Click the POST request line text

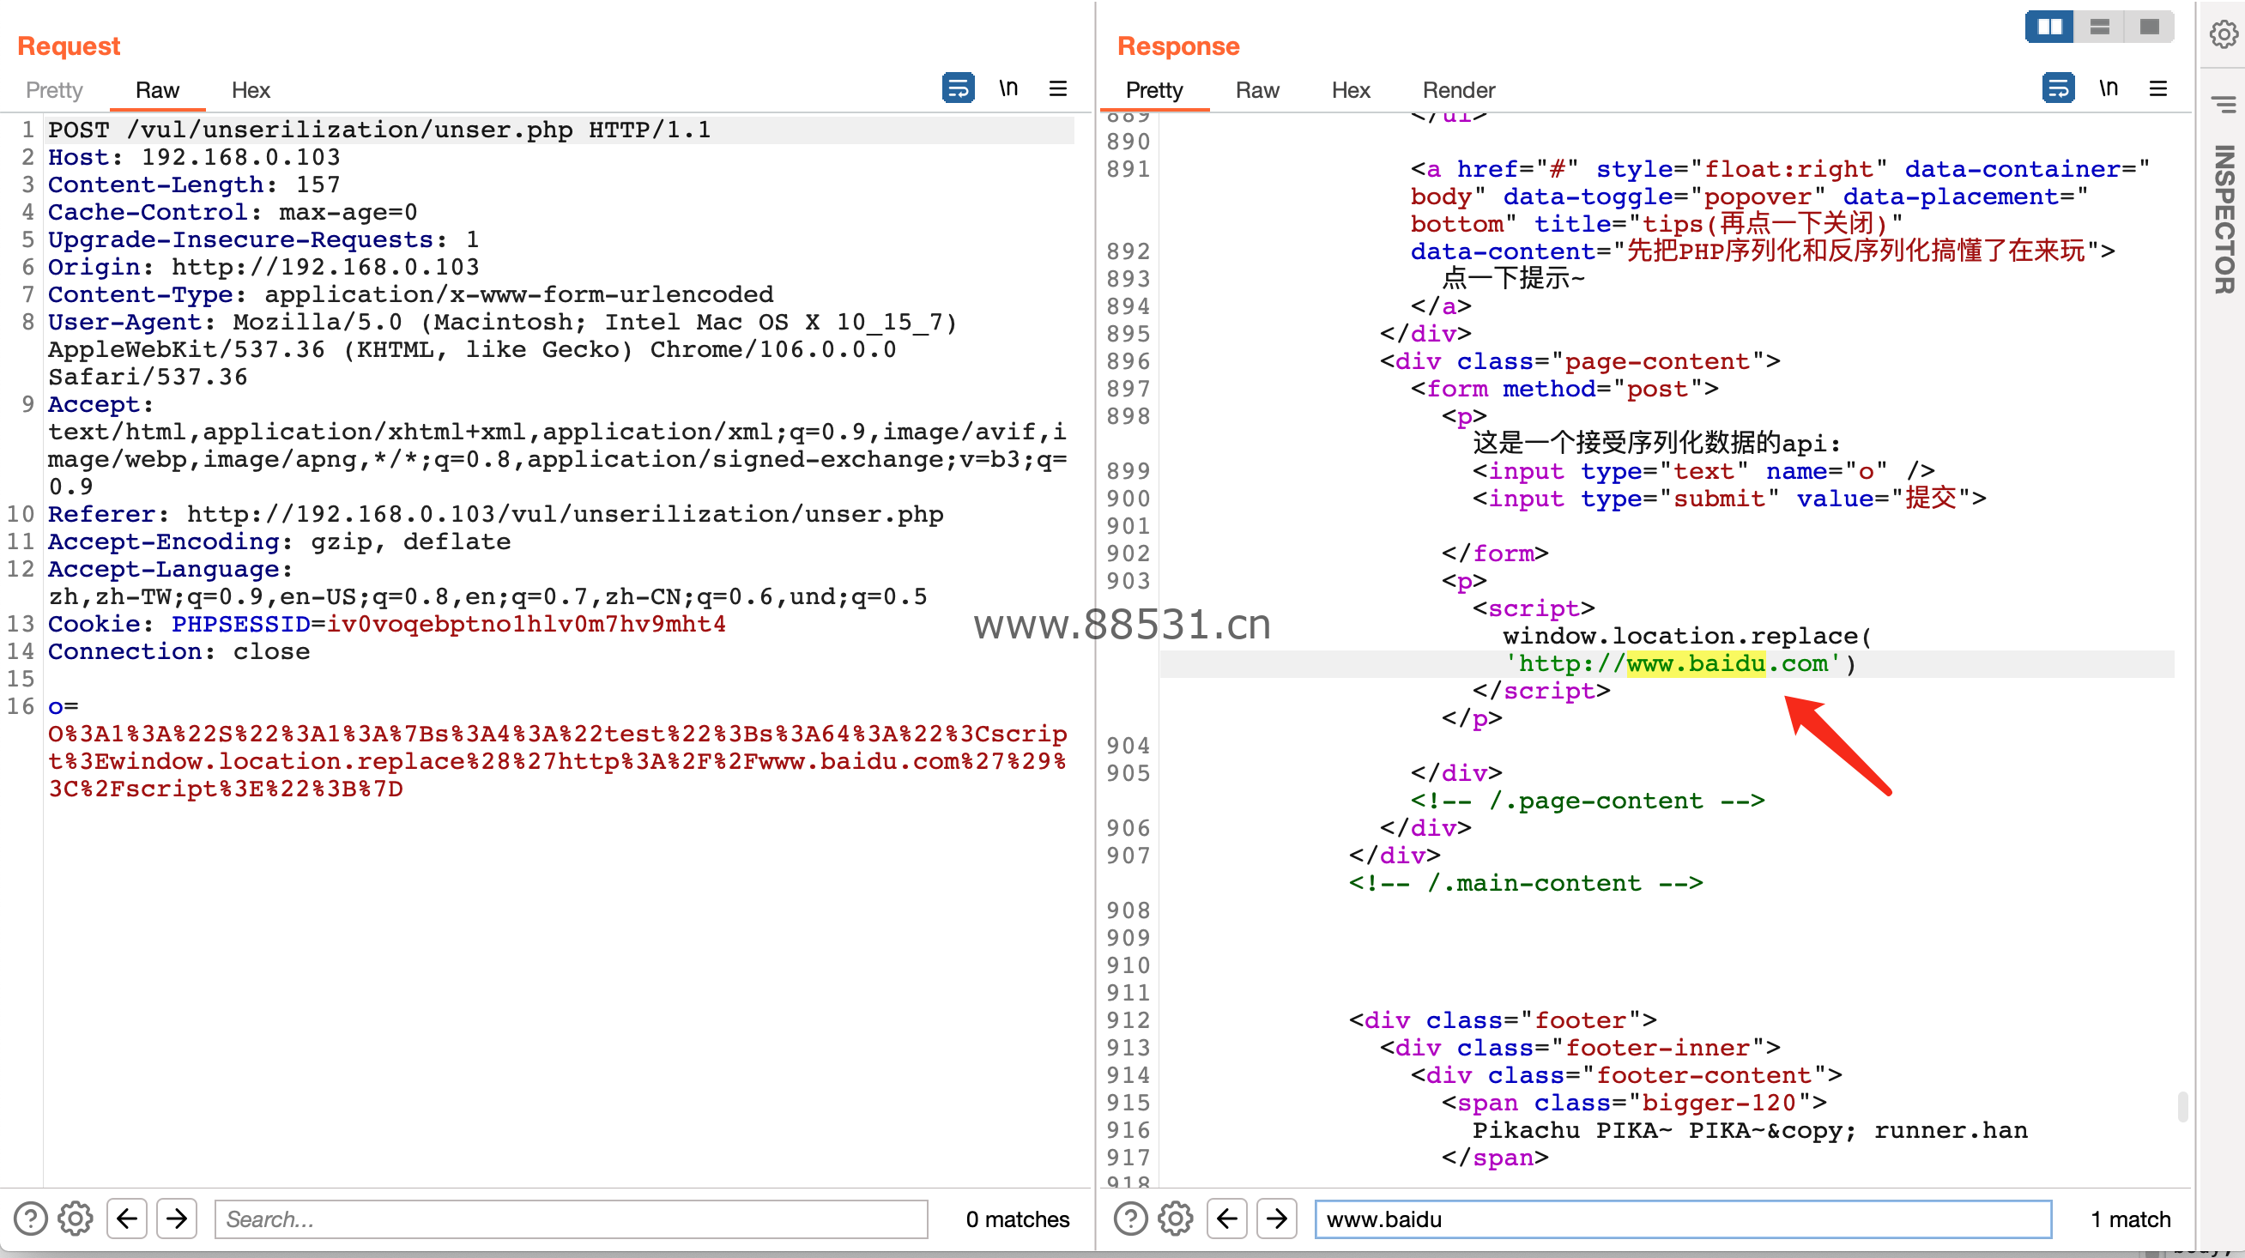point(379,130)
